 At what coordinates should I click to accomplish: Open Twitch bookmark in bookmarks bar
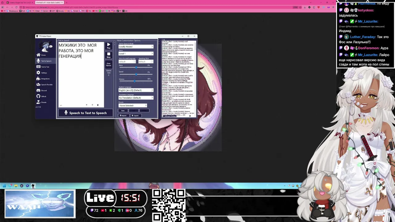point(75,11)
